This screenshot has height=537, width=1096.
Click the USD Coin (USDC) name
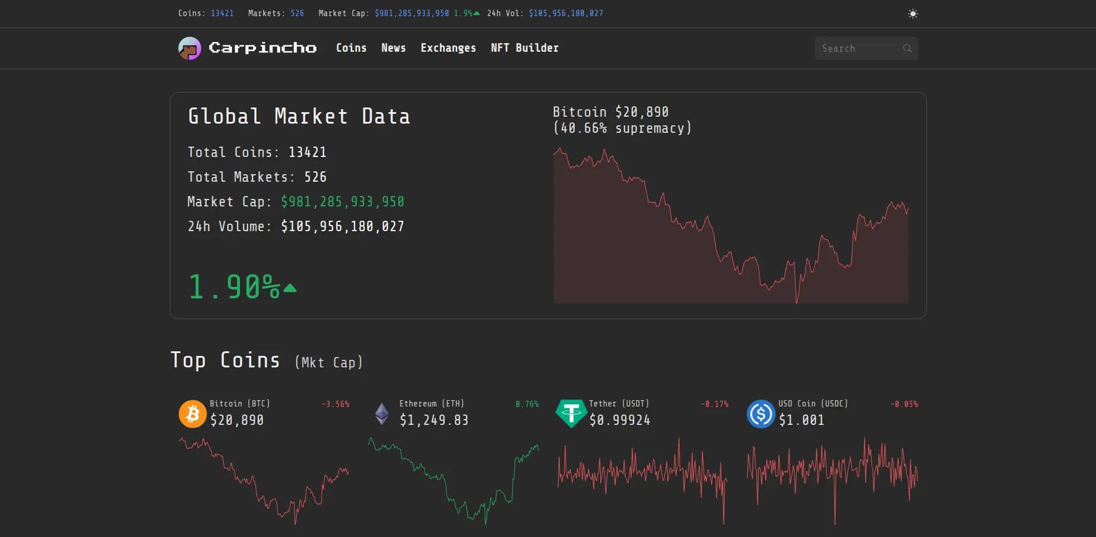813,404
